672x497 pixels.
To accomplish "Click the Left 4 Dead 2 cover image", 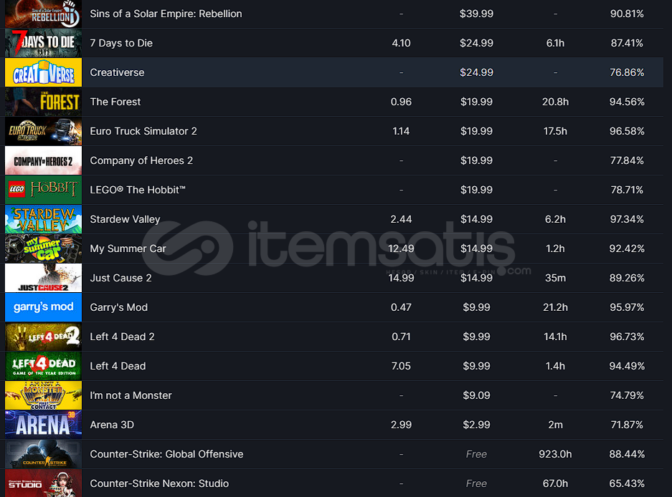I will point(43,337).
